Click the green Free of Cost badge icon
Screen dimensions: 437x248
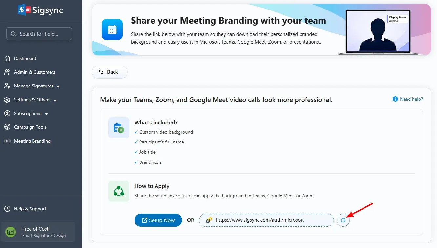[x=10, y=232]
